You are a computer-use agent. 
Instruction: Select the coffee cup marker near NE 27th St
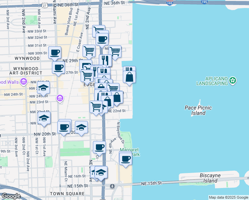(x=59, y=69)
